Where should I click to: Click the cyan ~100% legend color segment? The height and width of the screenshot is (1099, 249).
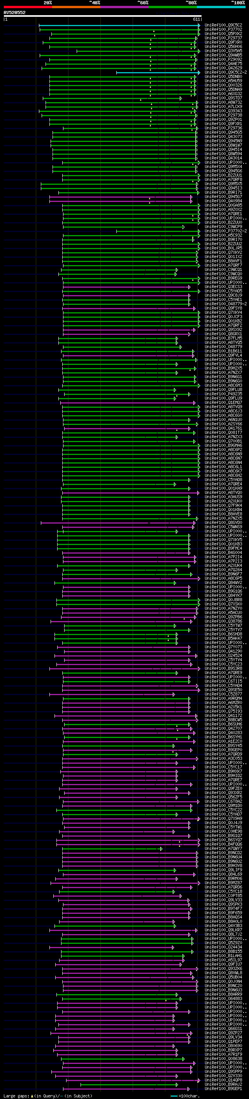(221, 7)
